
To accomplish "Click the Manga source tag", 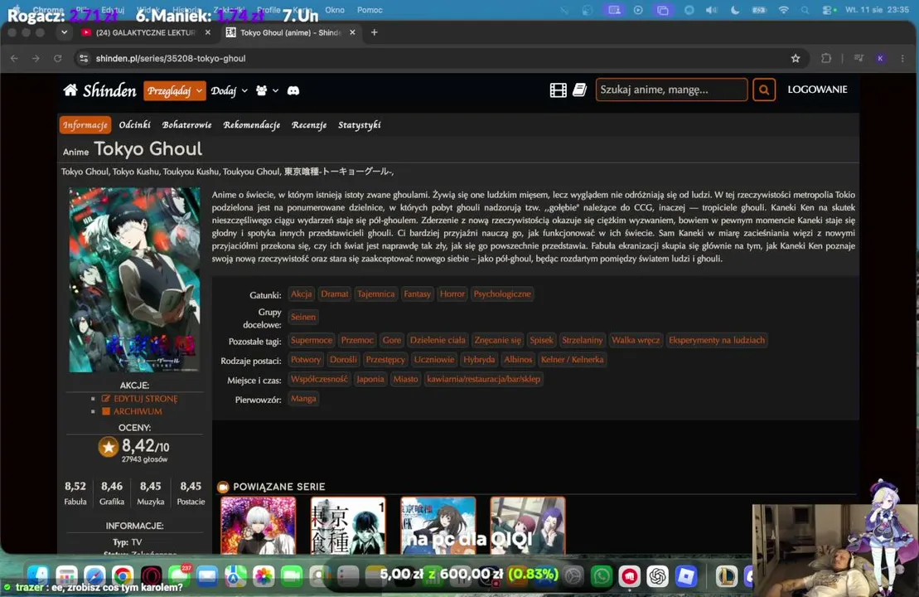I will click(x=303, y=398).
